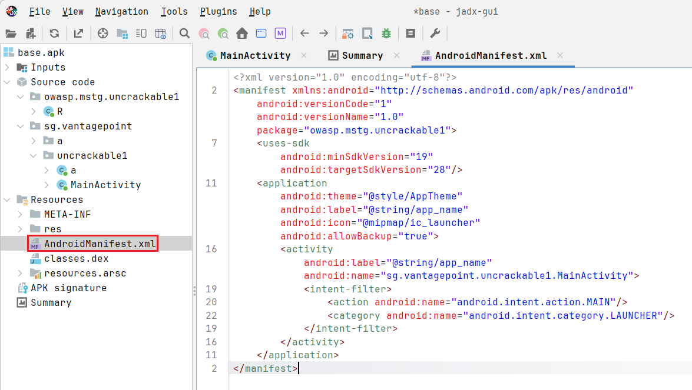Select classes.dex in the tree
Viewport: 692px width, 390px height.
(77, 259)
